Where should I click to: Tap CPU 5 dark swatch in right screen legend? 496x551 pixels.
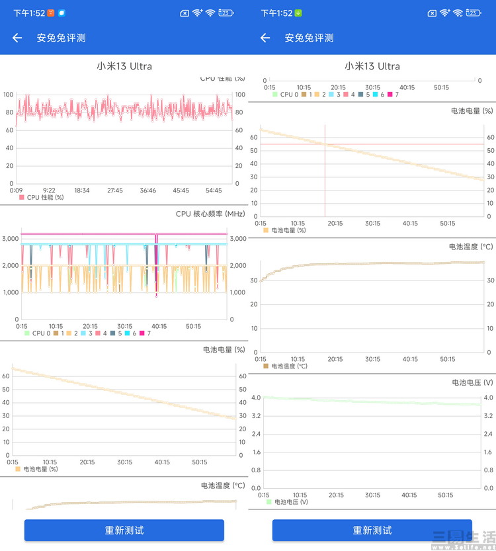(361, 95)
